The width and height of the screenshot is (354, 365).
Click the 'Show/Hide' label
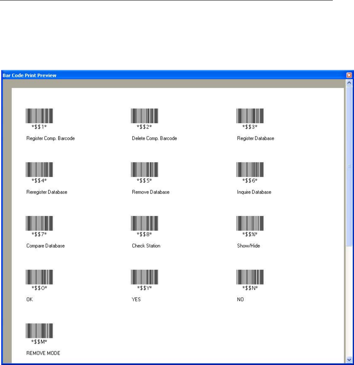[248, 246]
